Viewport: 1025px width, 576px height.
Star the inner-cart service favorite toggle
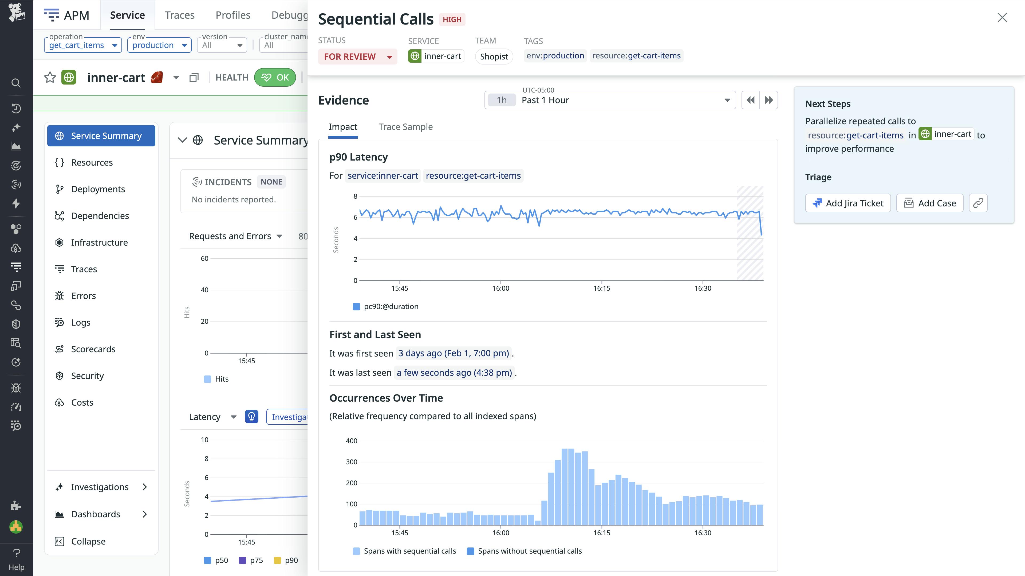(50, 77)
